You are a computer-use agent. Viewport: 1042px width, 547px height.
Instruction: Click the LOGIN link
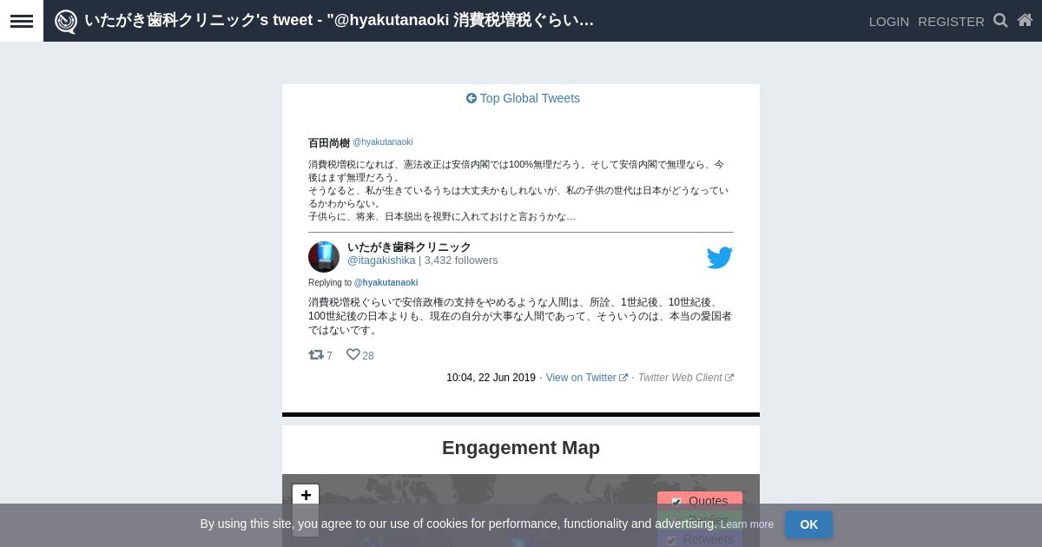click(x=889, y=21)
